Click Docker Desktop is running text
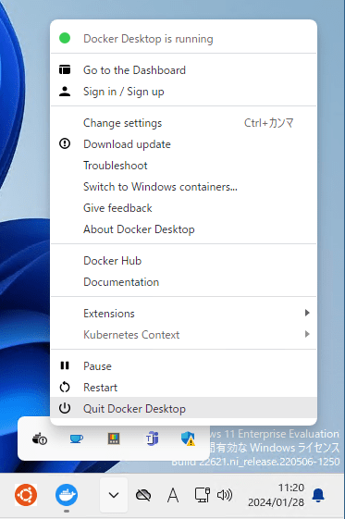This screenshot has height=519, width=345. [148, 39]
